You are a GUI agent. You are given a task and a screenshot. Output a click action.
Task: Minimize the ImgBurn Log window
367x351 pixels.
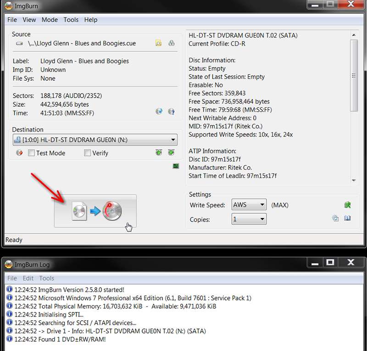[315, 263]
